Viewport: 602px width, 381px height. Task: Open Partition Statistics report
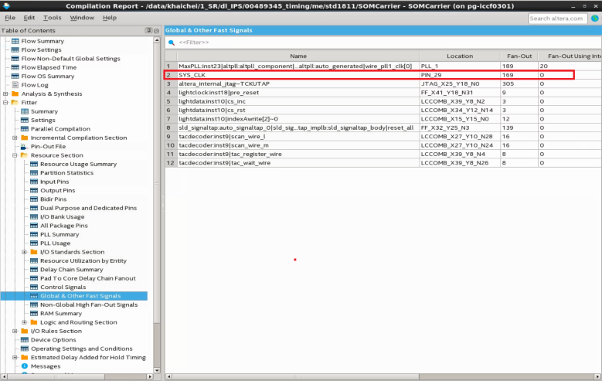click(x=66, y=173)
